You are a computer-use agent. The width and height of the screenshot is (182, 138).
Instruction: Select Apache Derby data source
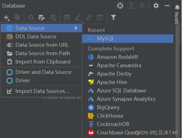click(128, 74)
